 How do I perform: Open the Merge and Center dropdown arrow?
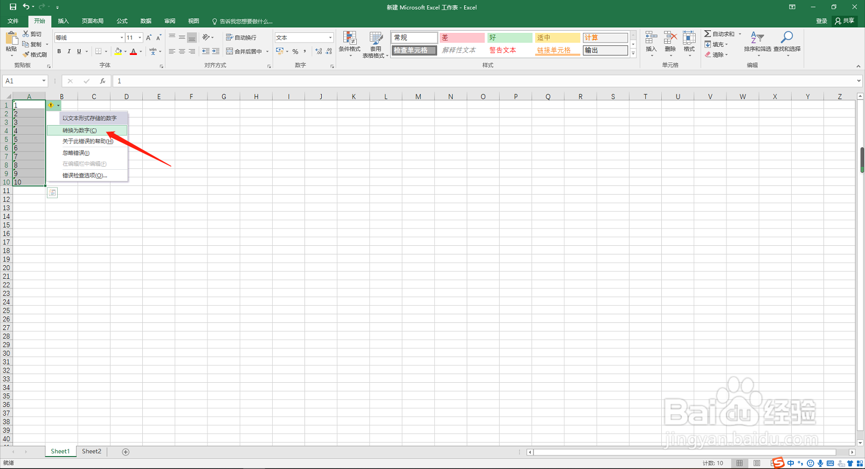click(267, 51)
